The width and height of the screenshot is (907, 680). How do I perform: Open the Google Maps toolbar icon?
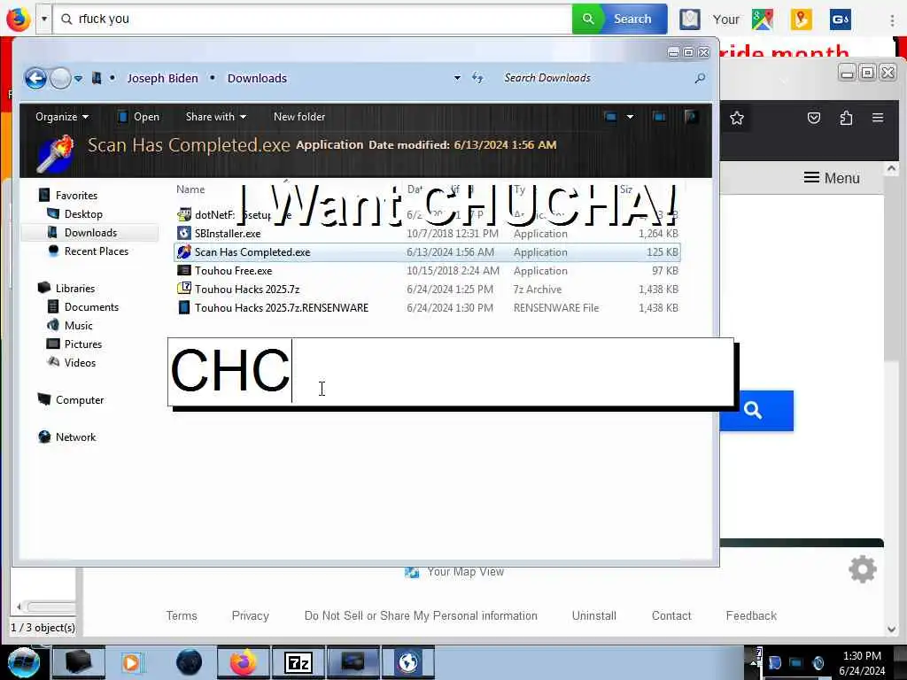pyautogui.click(x=763, y=19)
